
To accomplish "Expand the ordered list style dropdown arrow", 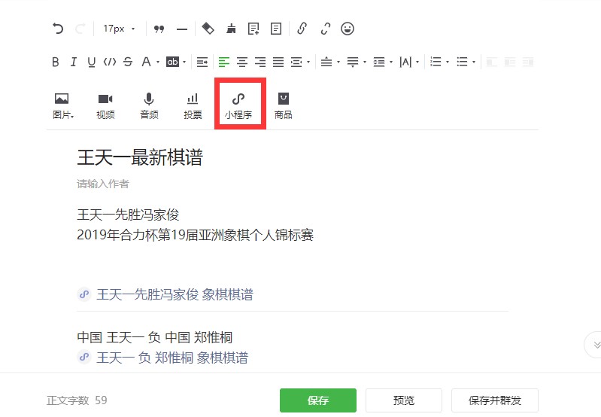I will pyautogui.click(x=448, y=62).
